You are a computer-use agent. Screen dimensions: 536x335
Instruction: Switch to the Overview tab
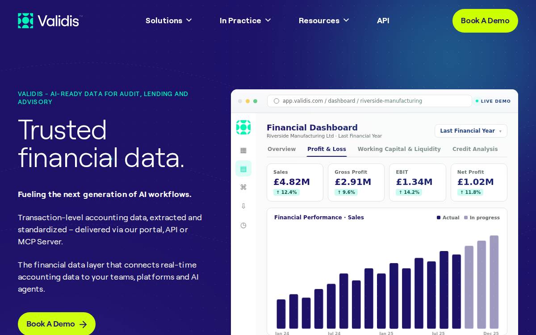pos(281,149)
